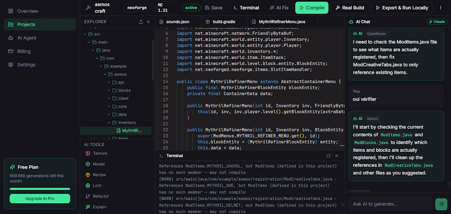Click the Overview grid icon

[x=11, y=11]
